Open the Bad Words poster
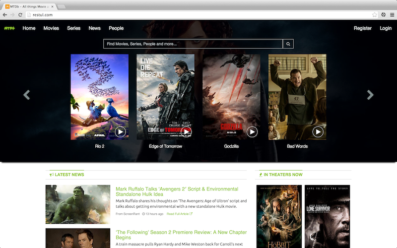 (x=297, y=97)
